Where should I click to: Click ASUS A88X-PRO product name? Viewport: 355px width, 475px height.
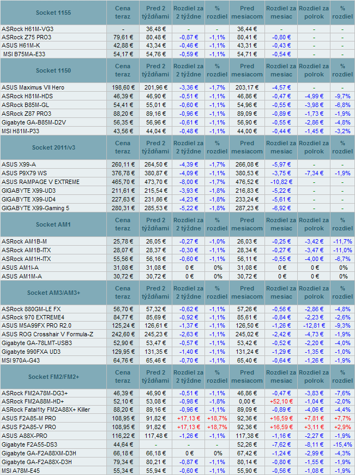(25, 436)
